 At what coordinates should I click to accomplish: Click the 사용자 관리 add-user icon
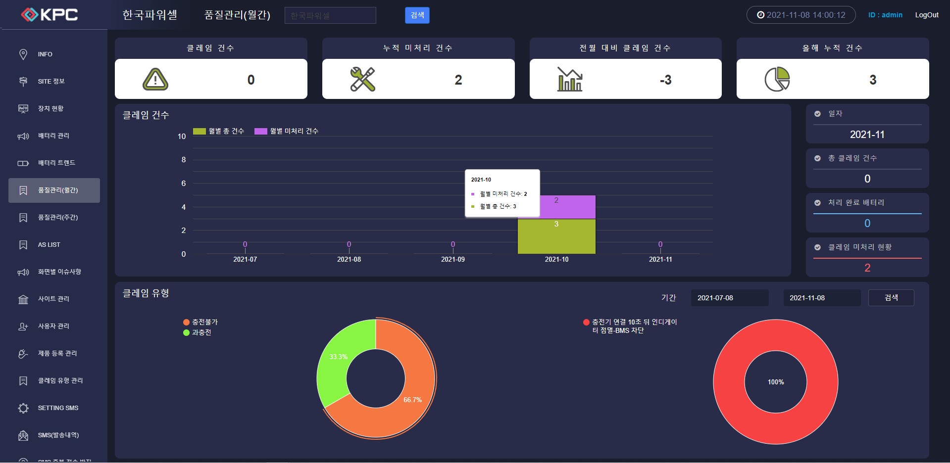pos(23,326)
